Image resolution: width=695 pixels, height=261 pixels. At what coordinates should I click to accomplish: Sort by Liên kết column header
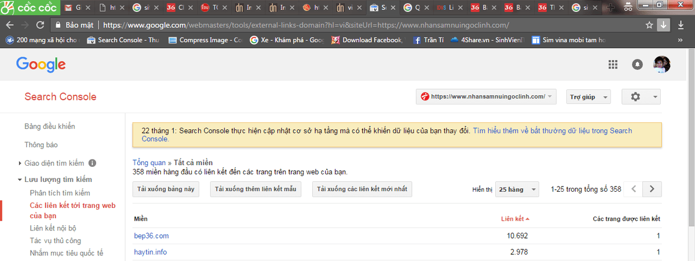point(515,219)
